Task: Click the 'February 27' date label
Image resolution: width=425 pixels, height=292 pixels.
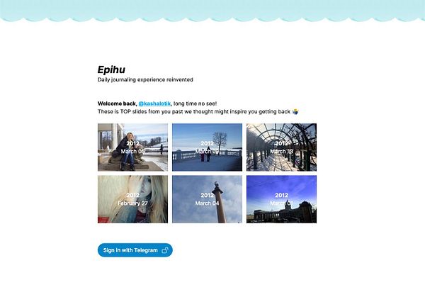Action: coord(133,203)
